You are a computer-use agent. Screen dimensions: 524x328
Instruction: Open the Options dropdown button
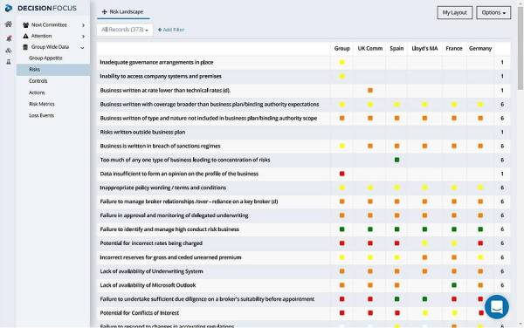click(493, 13)
